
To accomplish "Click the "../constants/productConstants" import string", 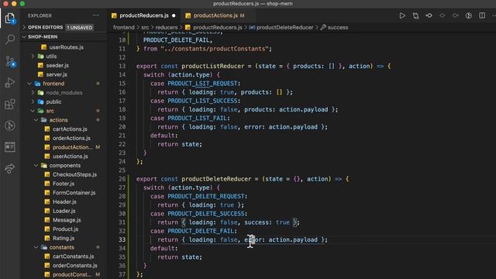I will click(215, 49).
